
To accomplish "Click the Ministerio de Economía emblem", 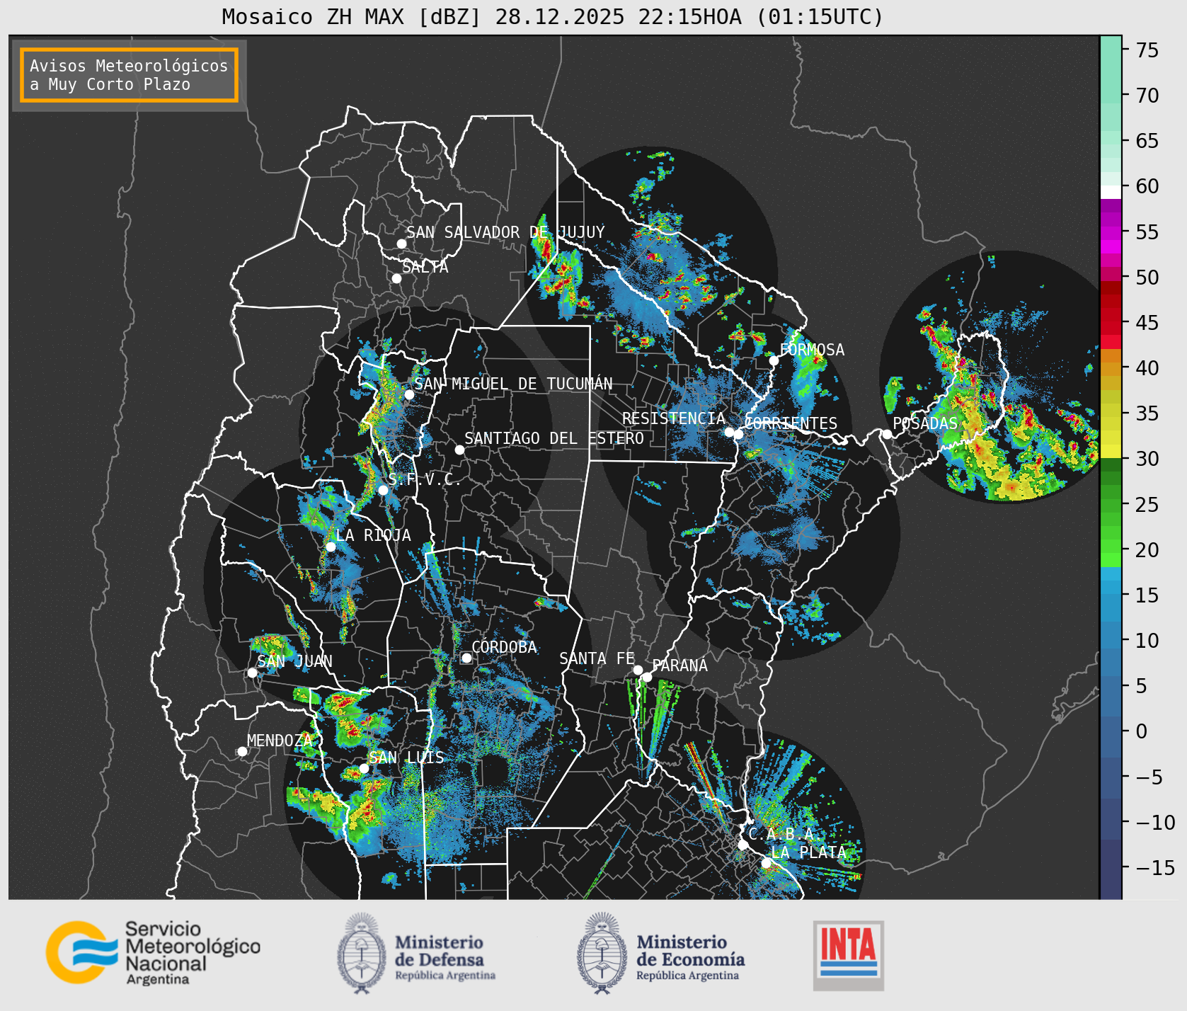I will tap(602, 953).
